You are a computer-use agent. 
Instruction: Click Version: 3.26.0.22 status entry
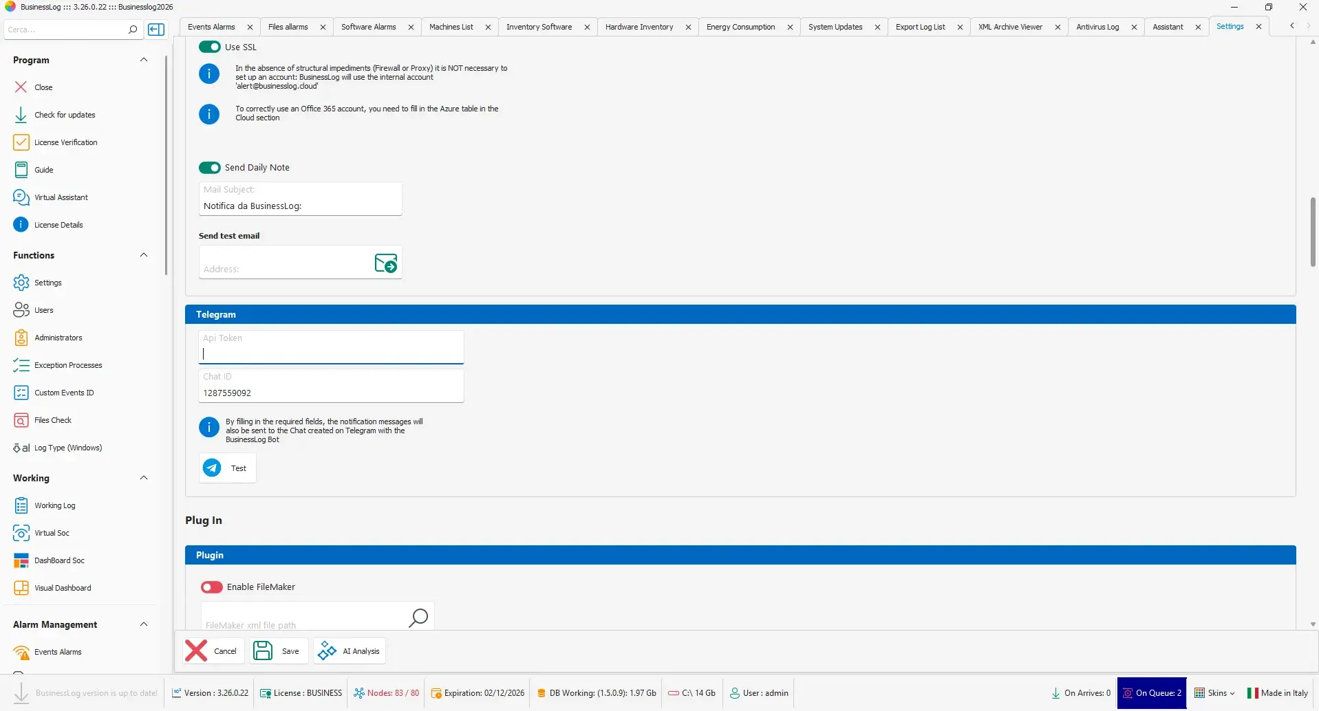[210, 693]
